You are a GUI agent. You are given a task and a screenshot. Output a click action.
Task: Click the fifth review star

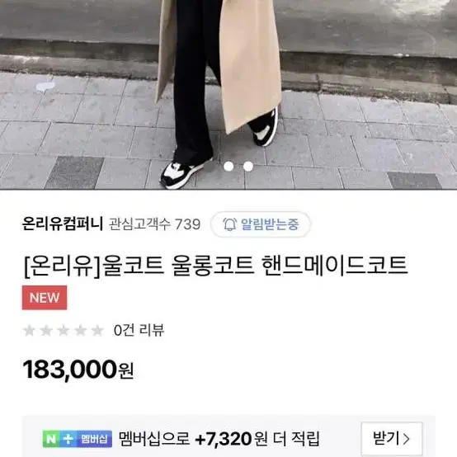pos(97,331)
